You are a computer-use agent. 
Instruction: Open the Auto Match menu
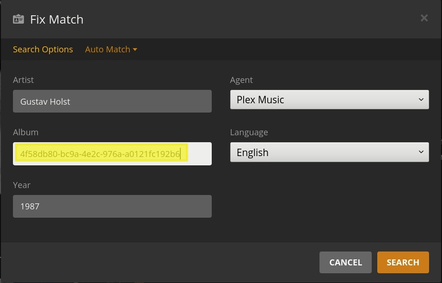[107, 50]
